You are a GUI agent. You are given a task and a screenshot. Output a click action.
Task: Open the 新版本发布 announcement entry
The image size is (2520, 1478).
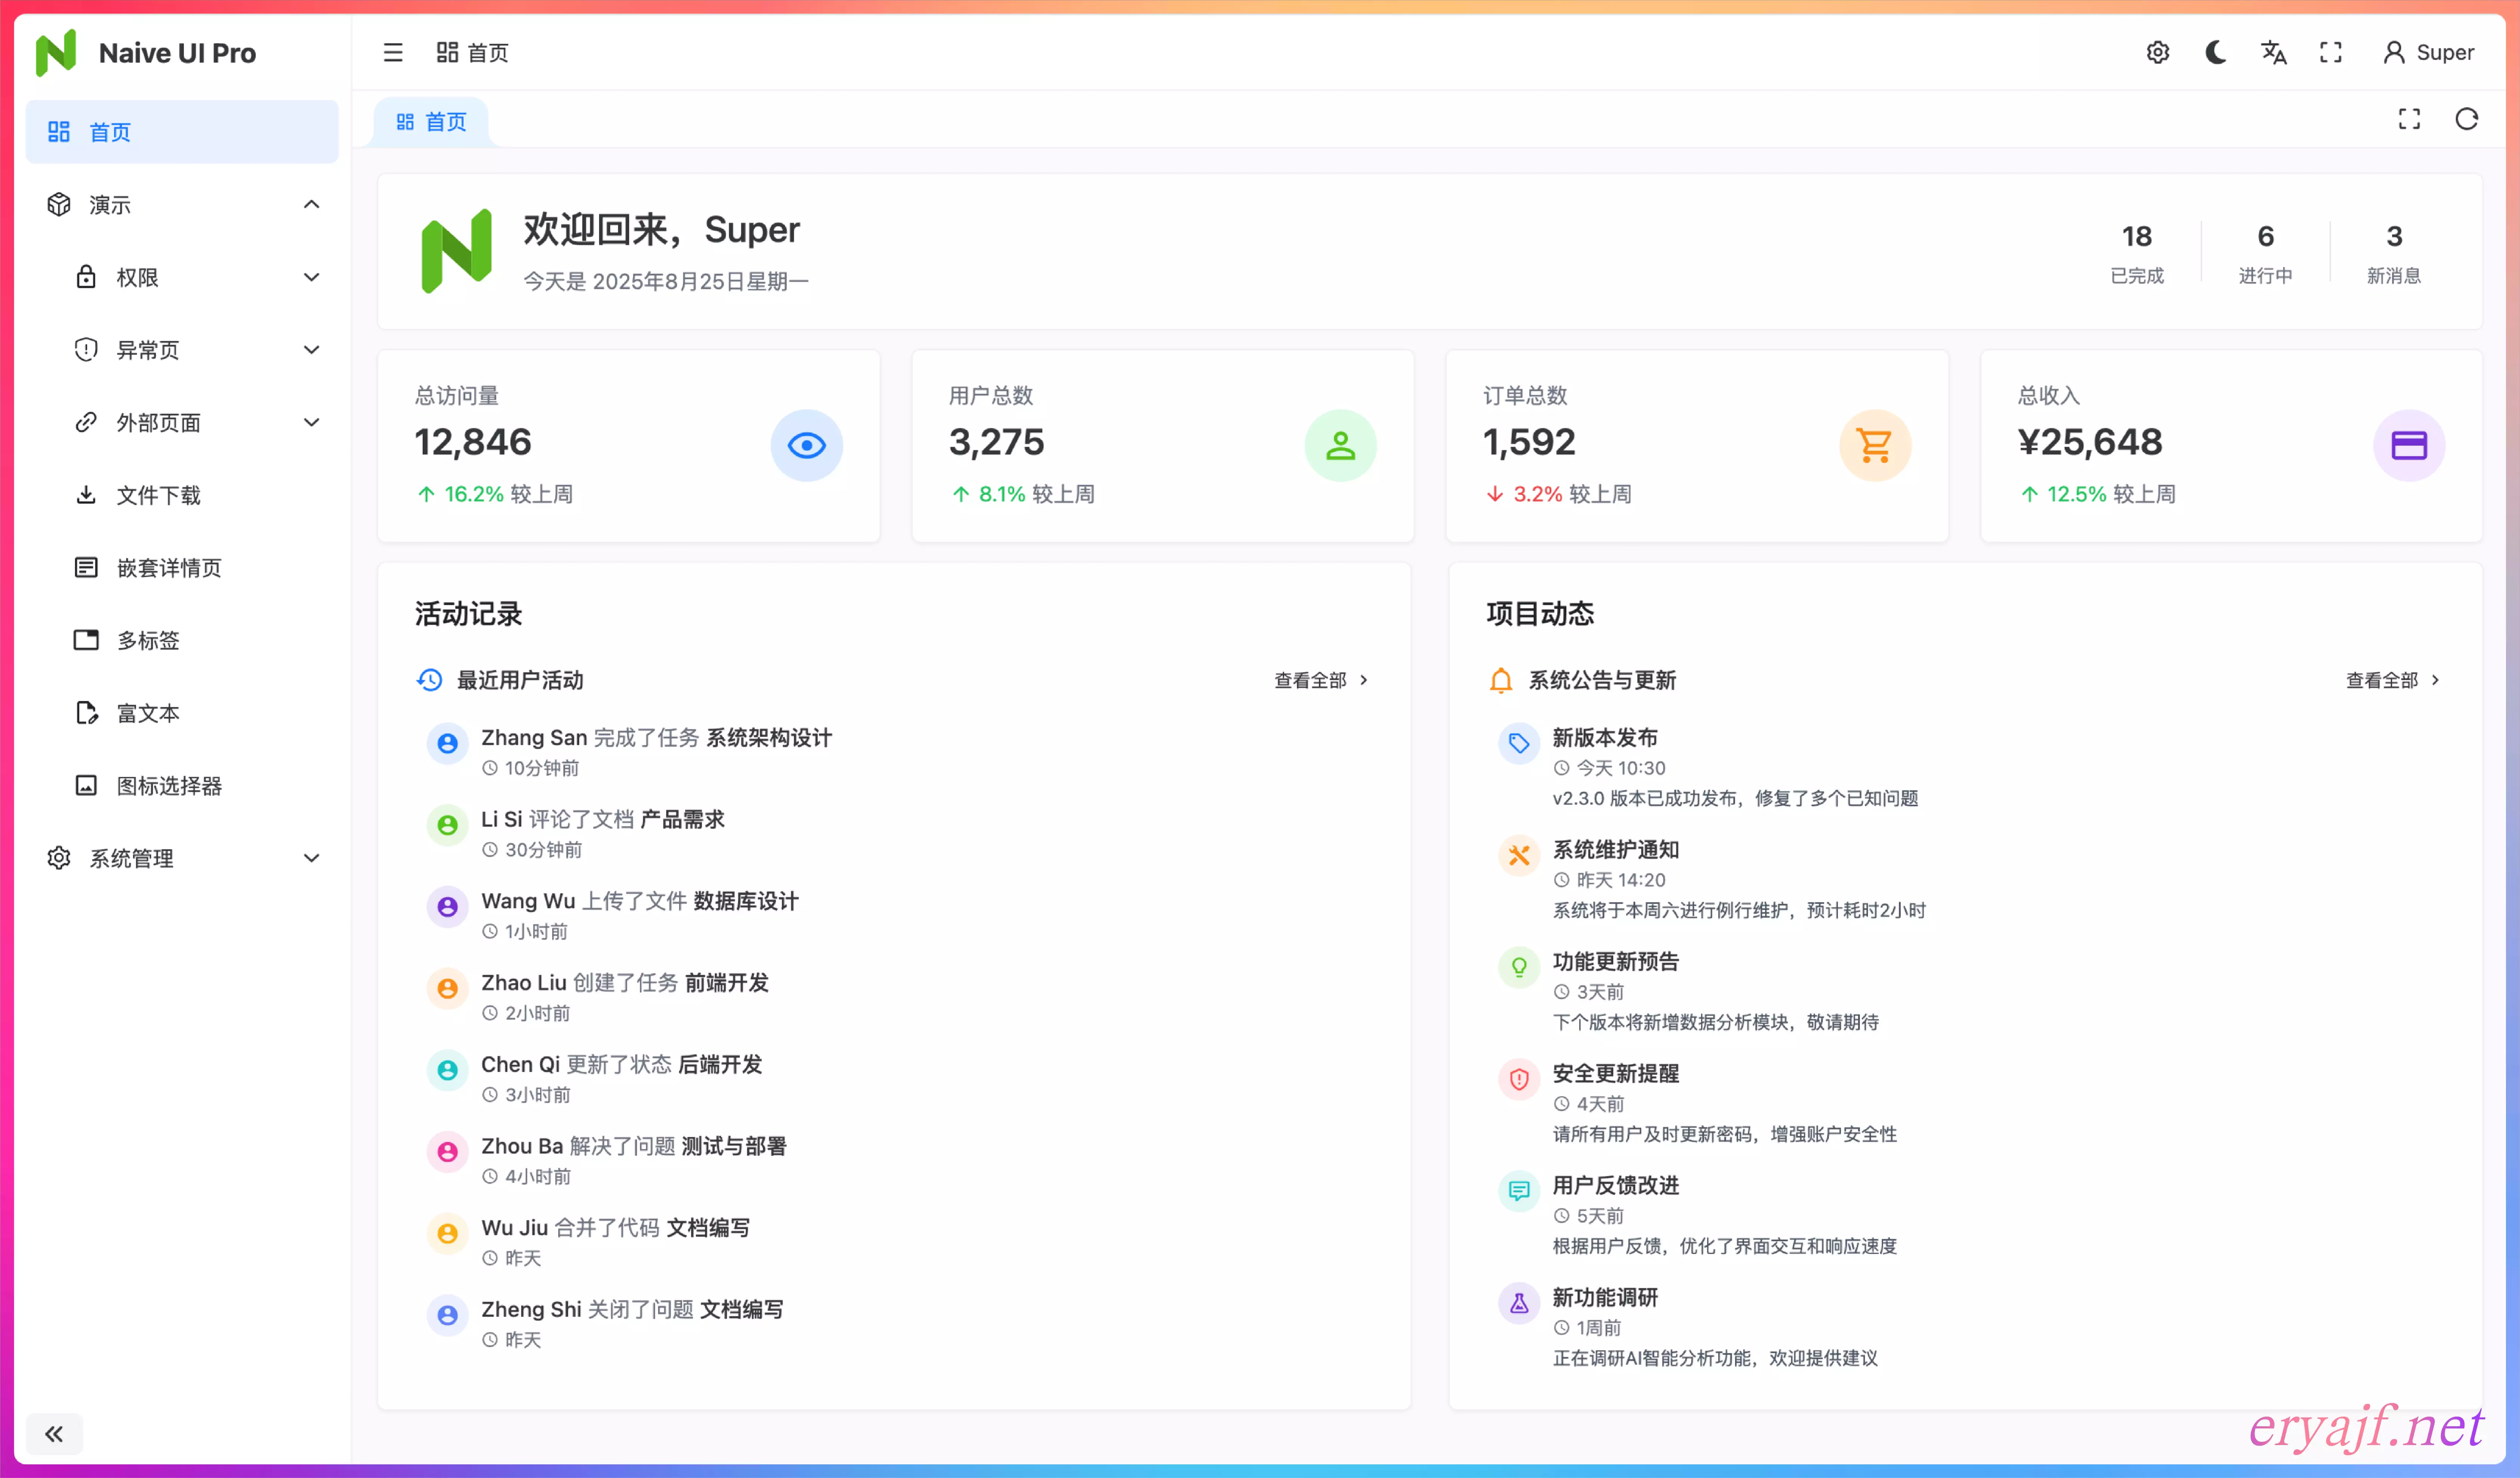(1604, 738)
